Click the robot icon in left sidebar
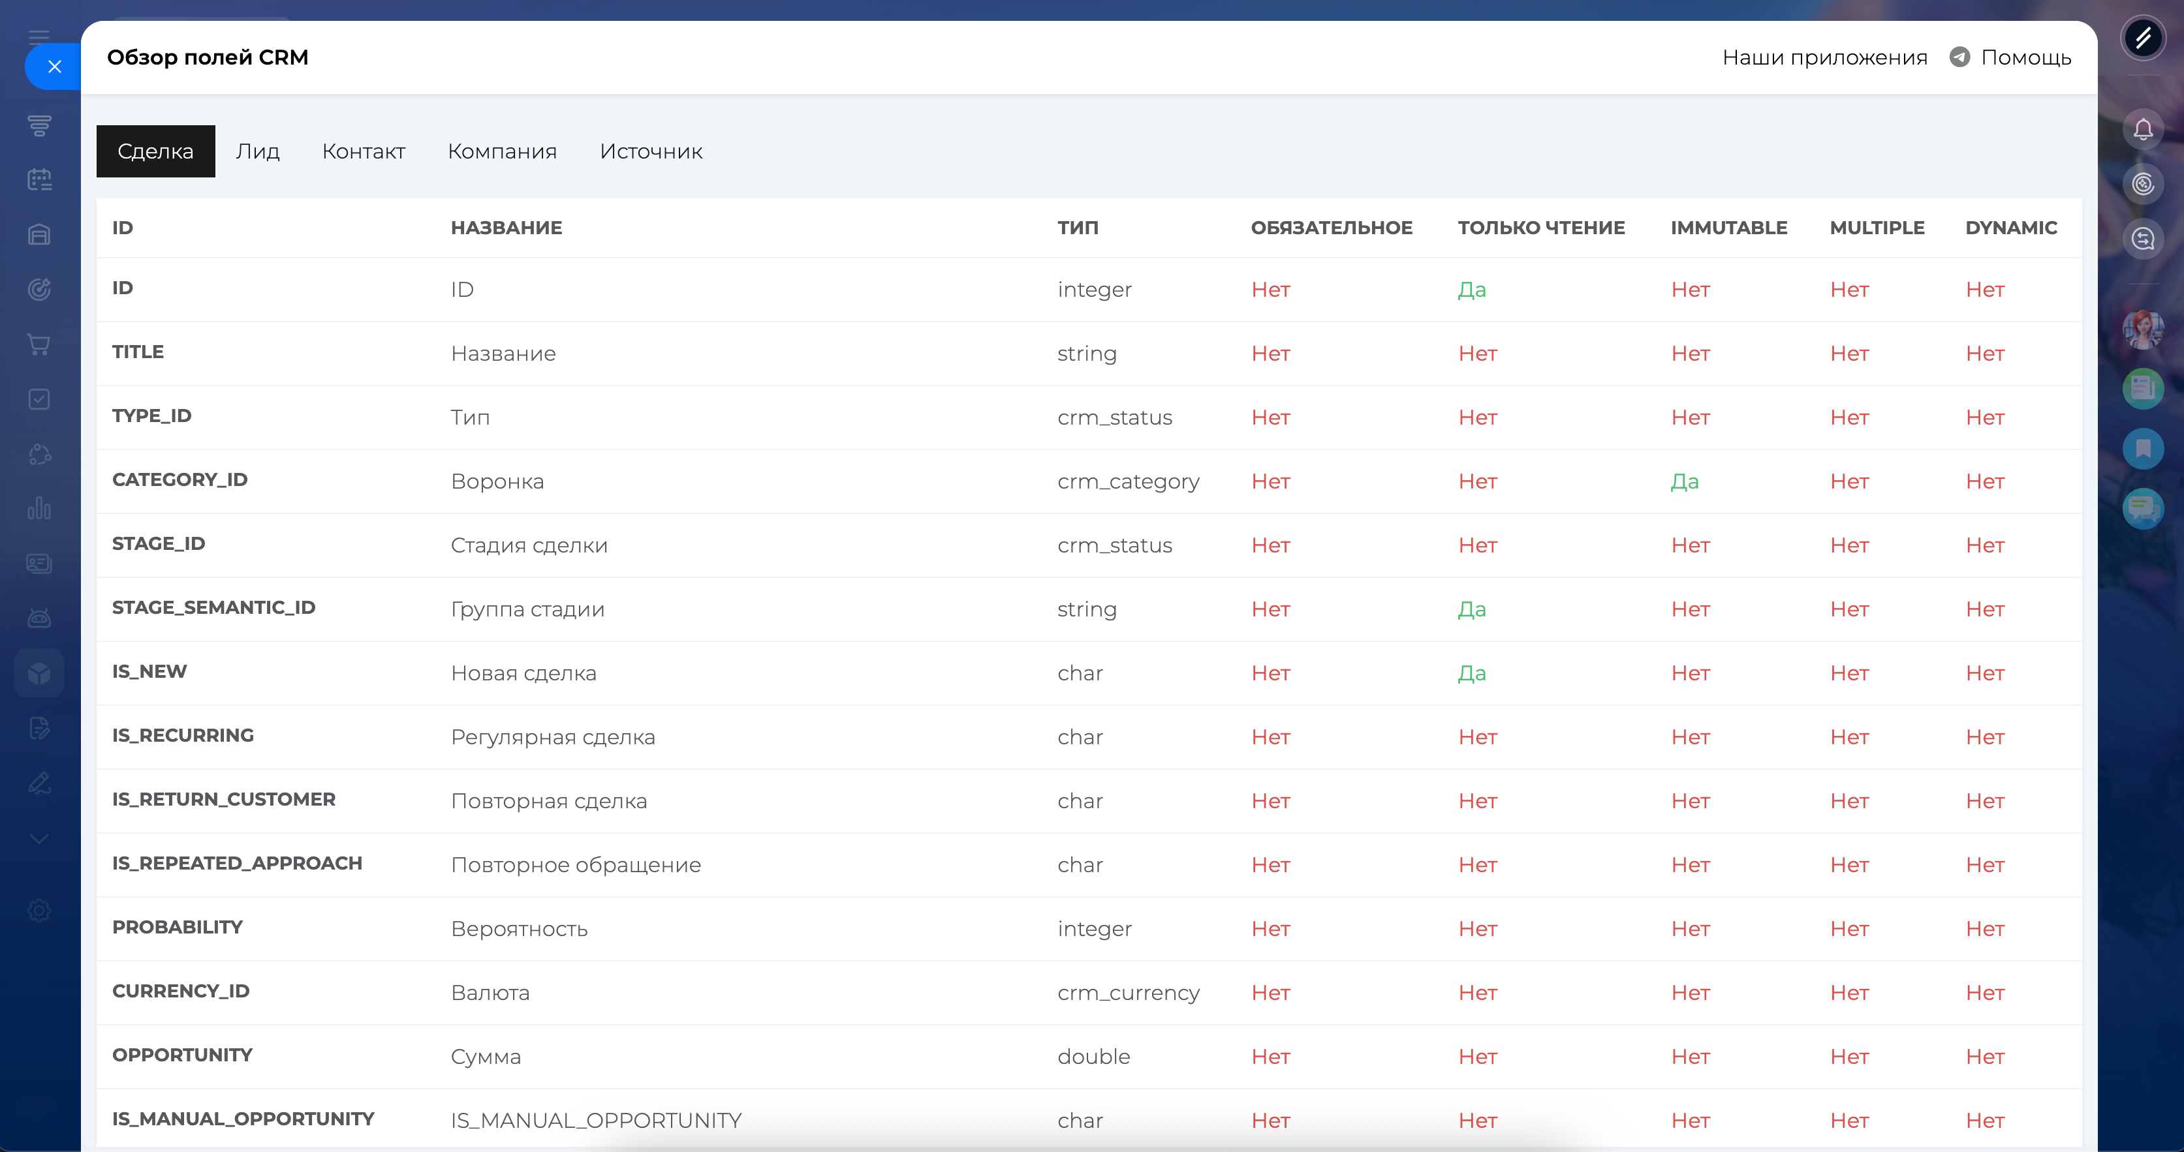 [x=39, y=618]
